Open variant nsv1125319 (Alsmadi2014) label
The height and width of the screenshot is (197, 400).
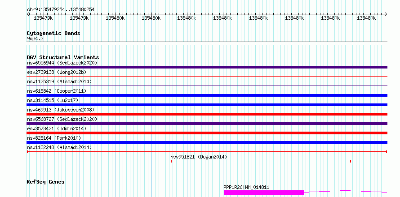[x=59, y=81]
